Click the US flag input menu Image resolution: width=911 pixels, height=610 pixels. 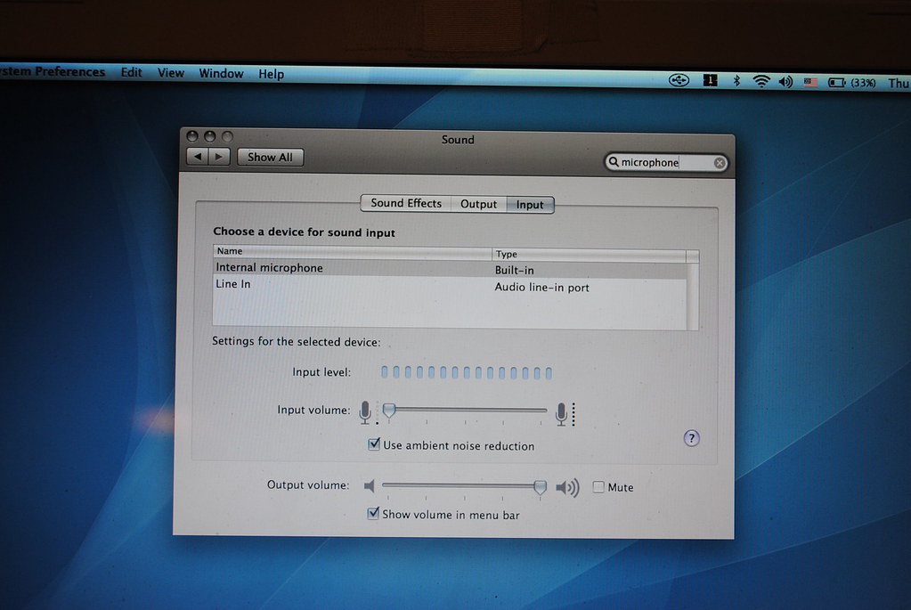pos(810,82)
